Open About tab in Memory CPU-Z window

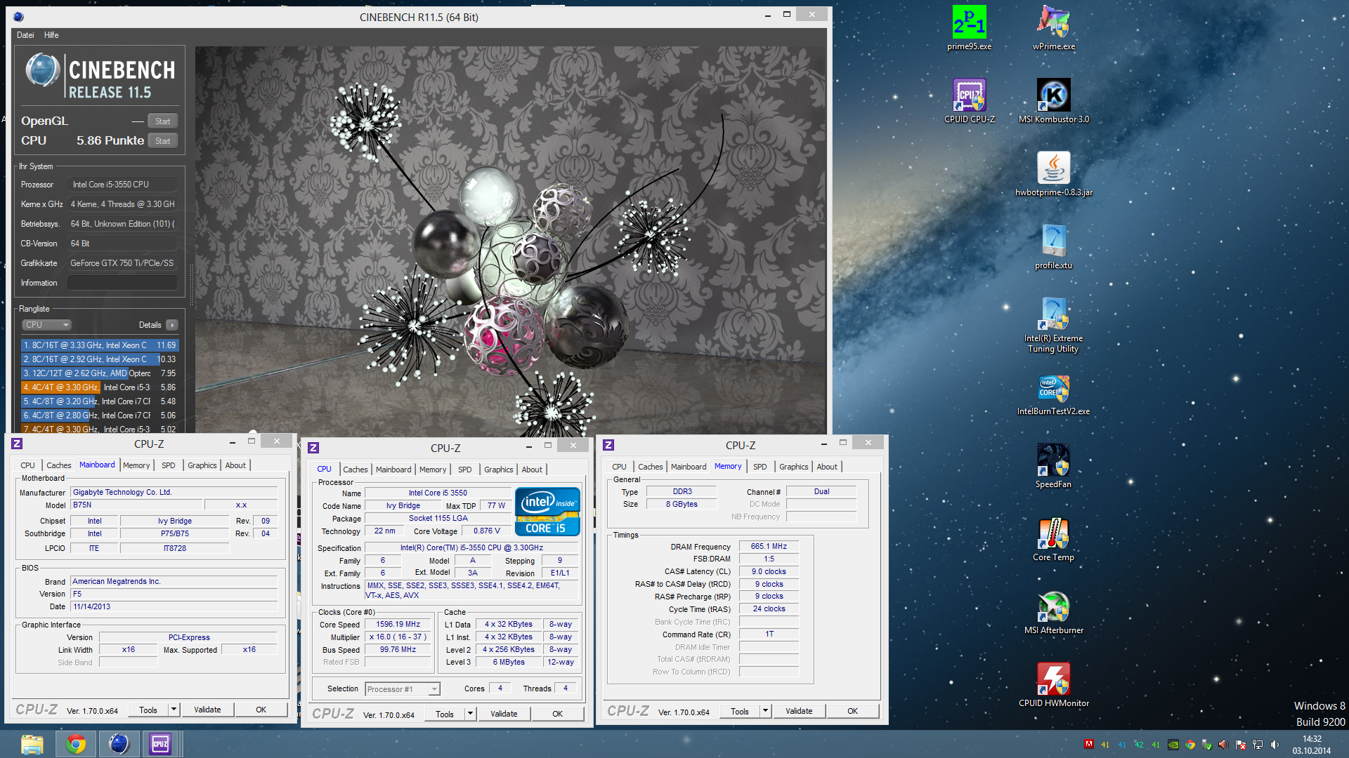(827, 467)
